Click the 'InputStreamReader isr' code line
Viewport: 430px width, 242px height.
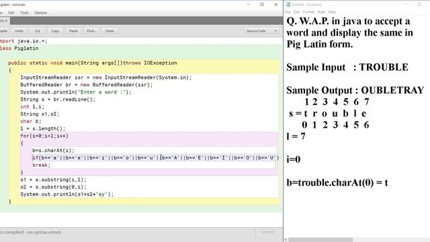pyautogui.click(x=106, y=78)
